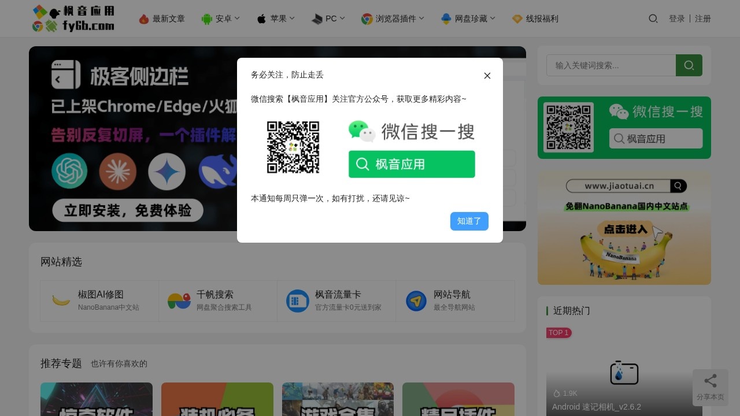Click the 速记相机 camera app icon
Image resolution: width=740 pixels, height=416 pixels.
click(624, 373)
